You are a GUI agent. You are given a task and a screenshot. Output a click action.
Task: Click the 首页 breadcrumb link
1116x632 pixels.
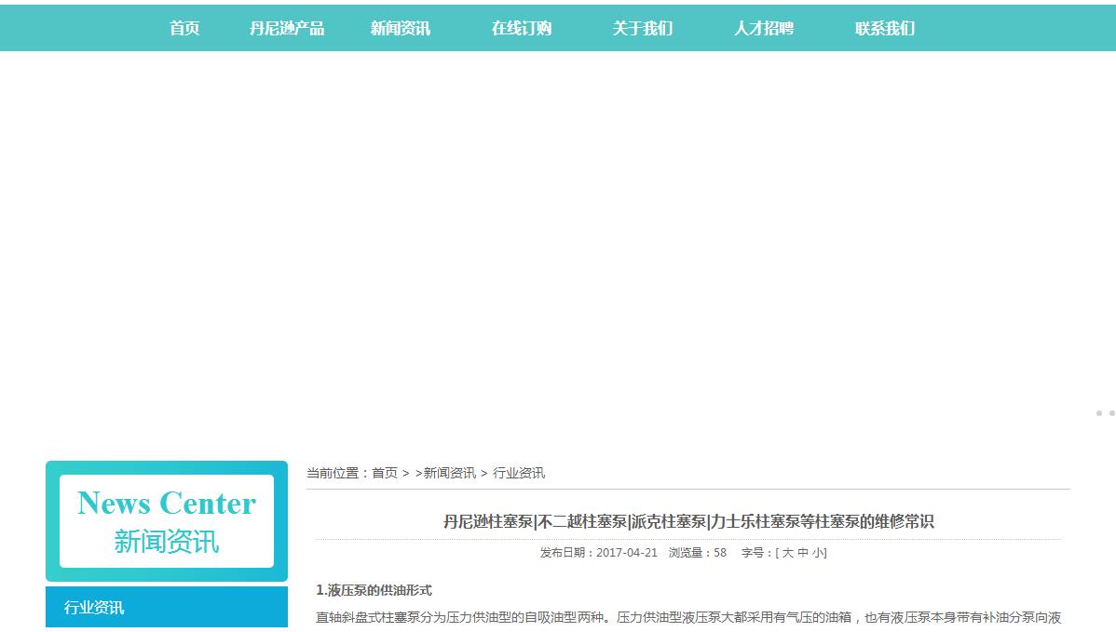pyautogui.click(x=385, y=473)
